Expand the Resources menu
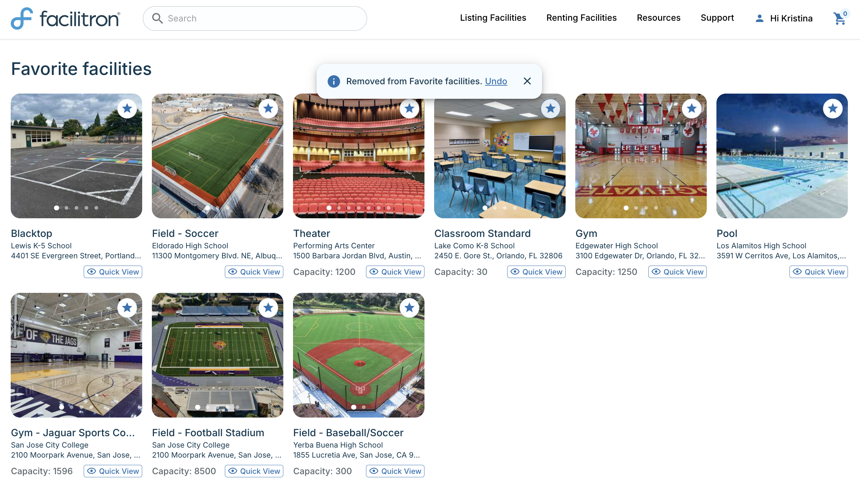Image resolution: width=860 pixels, height=488 pixels. [x=658, y=18]
